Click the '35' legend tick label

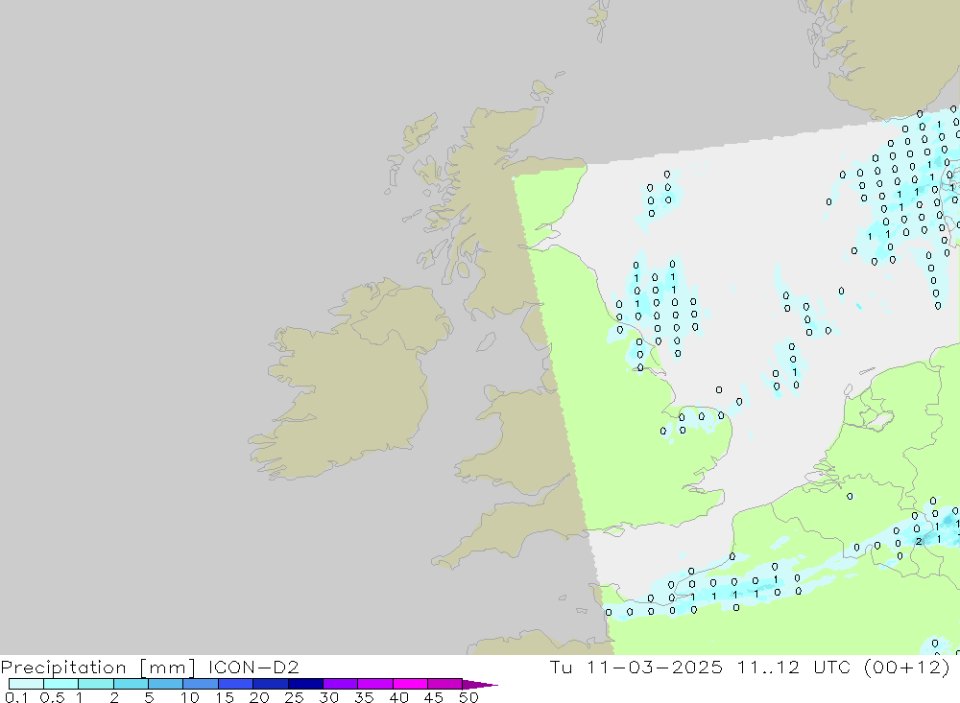tap(364, 697)
